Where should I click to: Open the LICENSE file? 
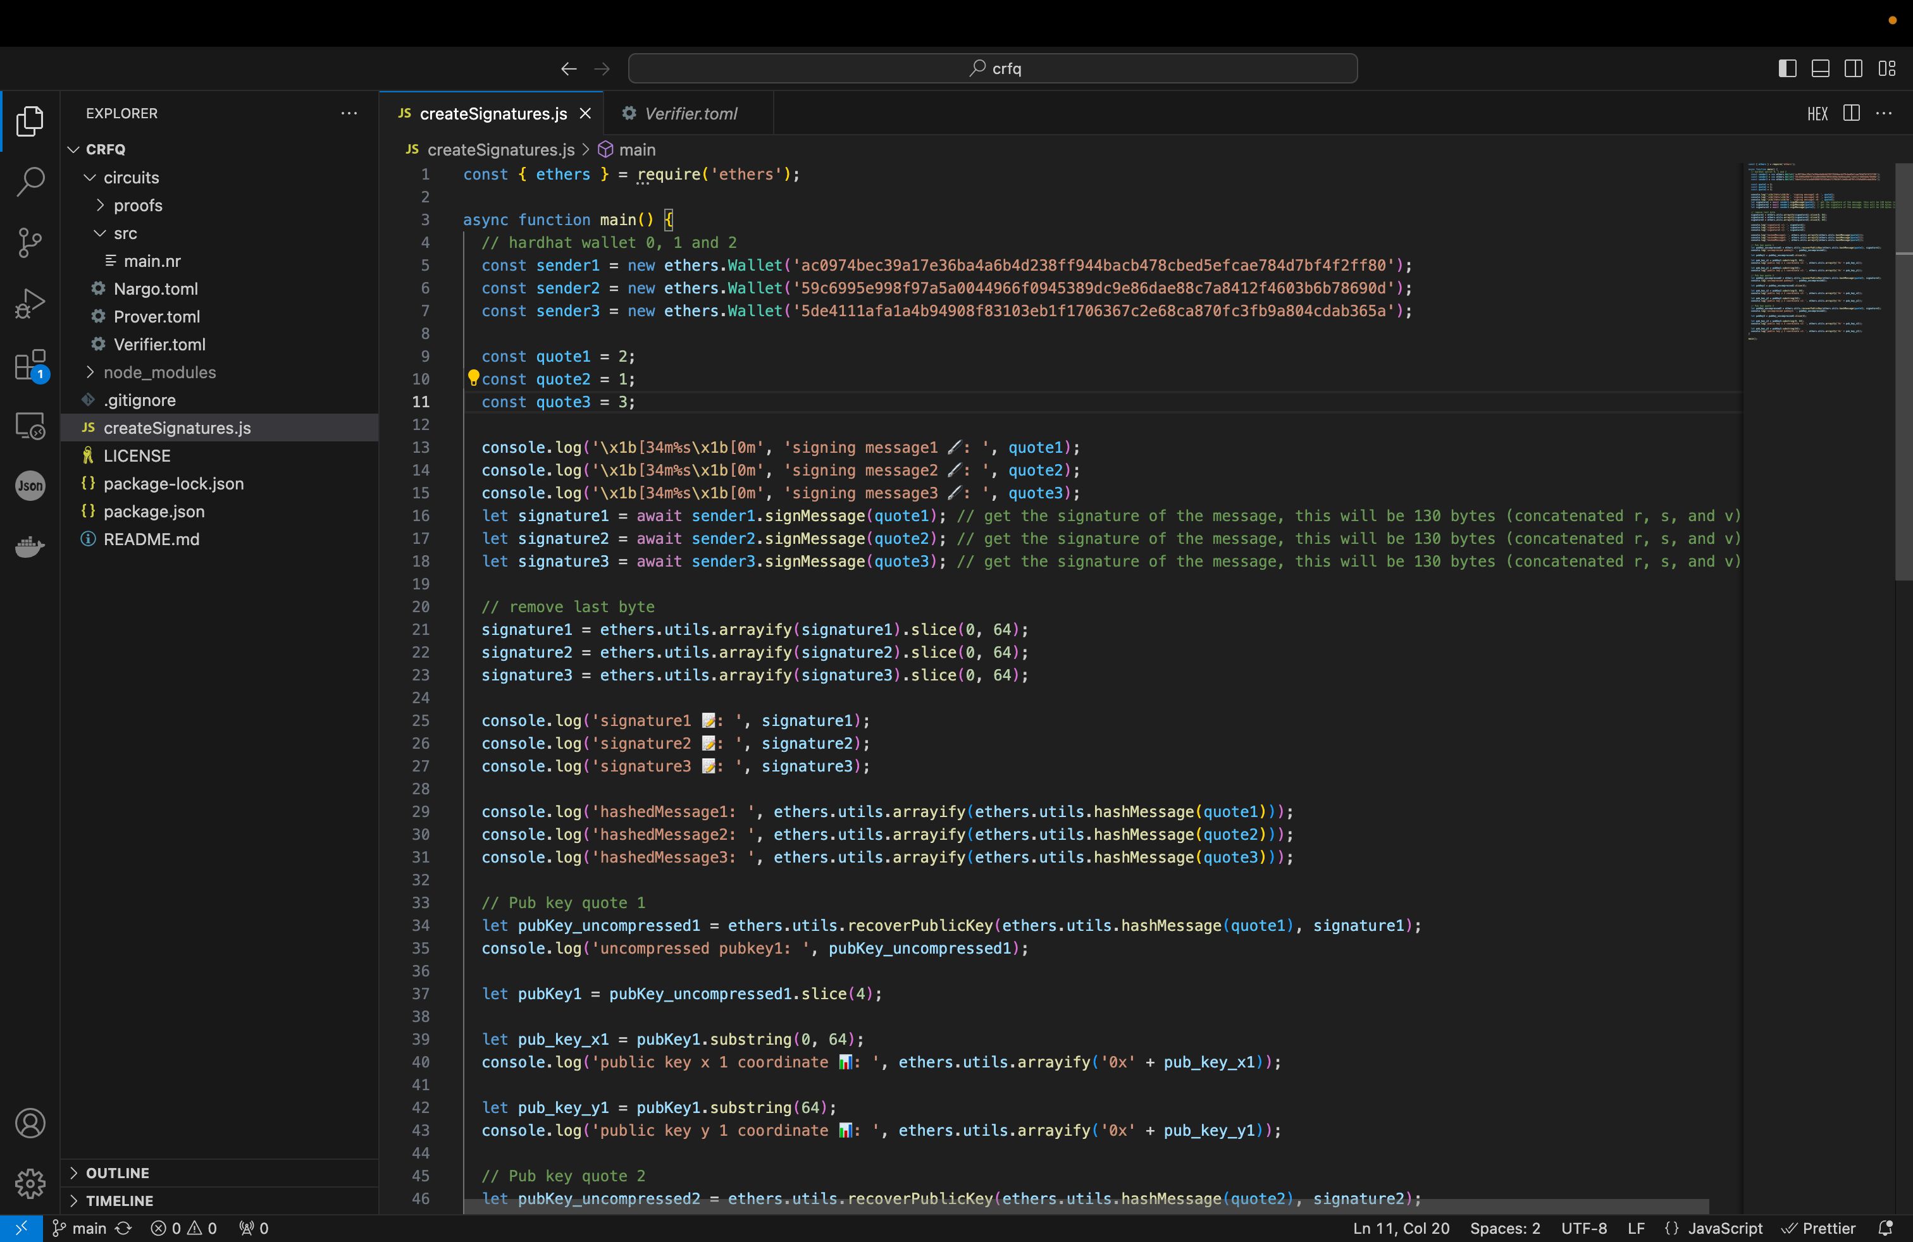(x=219, y=455)
